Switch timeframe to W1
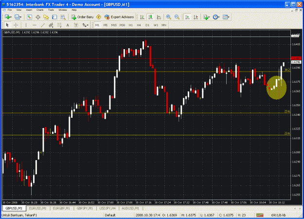This screenshot has height=219, width=304. tap(156, 25)
